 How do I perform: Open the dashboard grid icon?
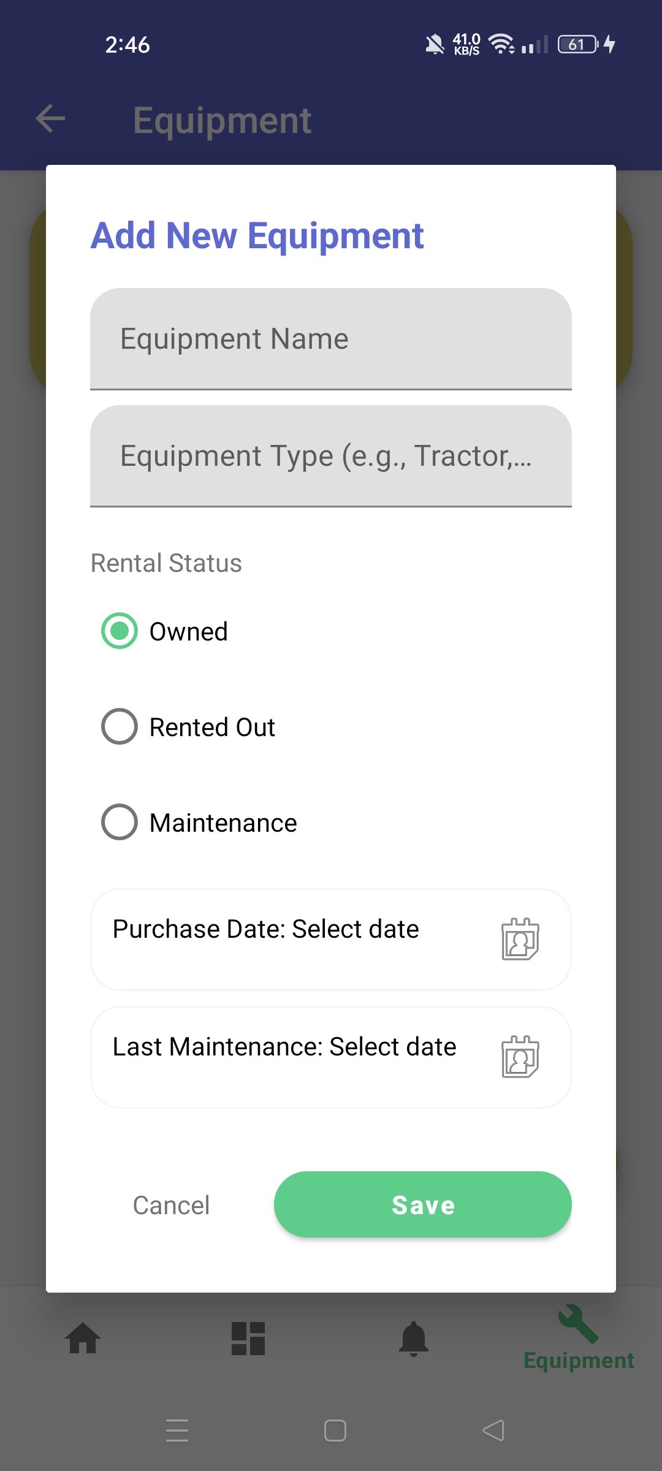[248, 1338]
